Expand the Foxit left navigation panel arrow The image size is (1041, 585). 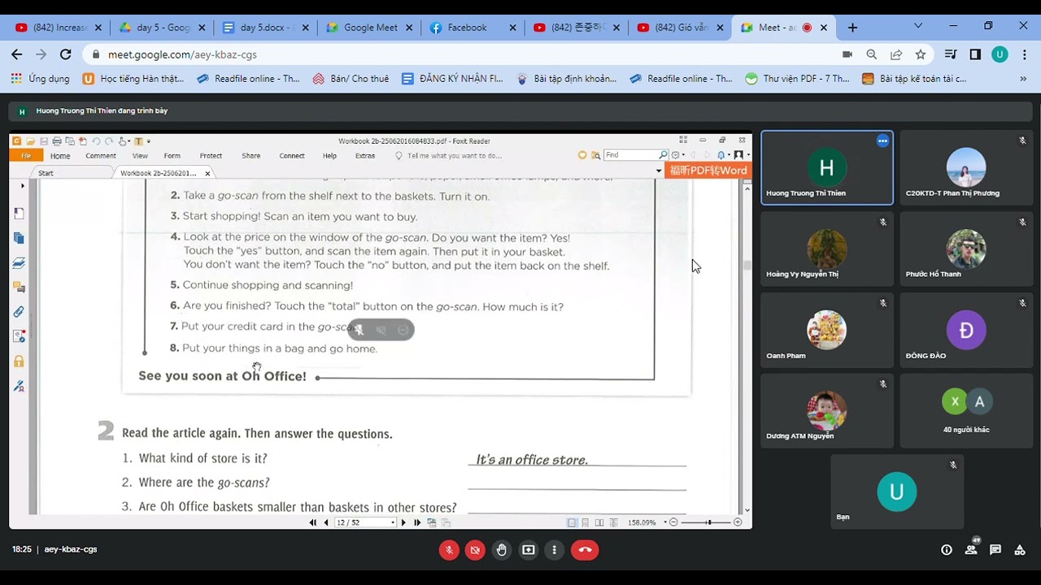pos(22,186)
